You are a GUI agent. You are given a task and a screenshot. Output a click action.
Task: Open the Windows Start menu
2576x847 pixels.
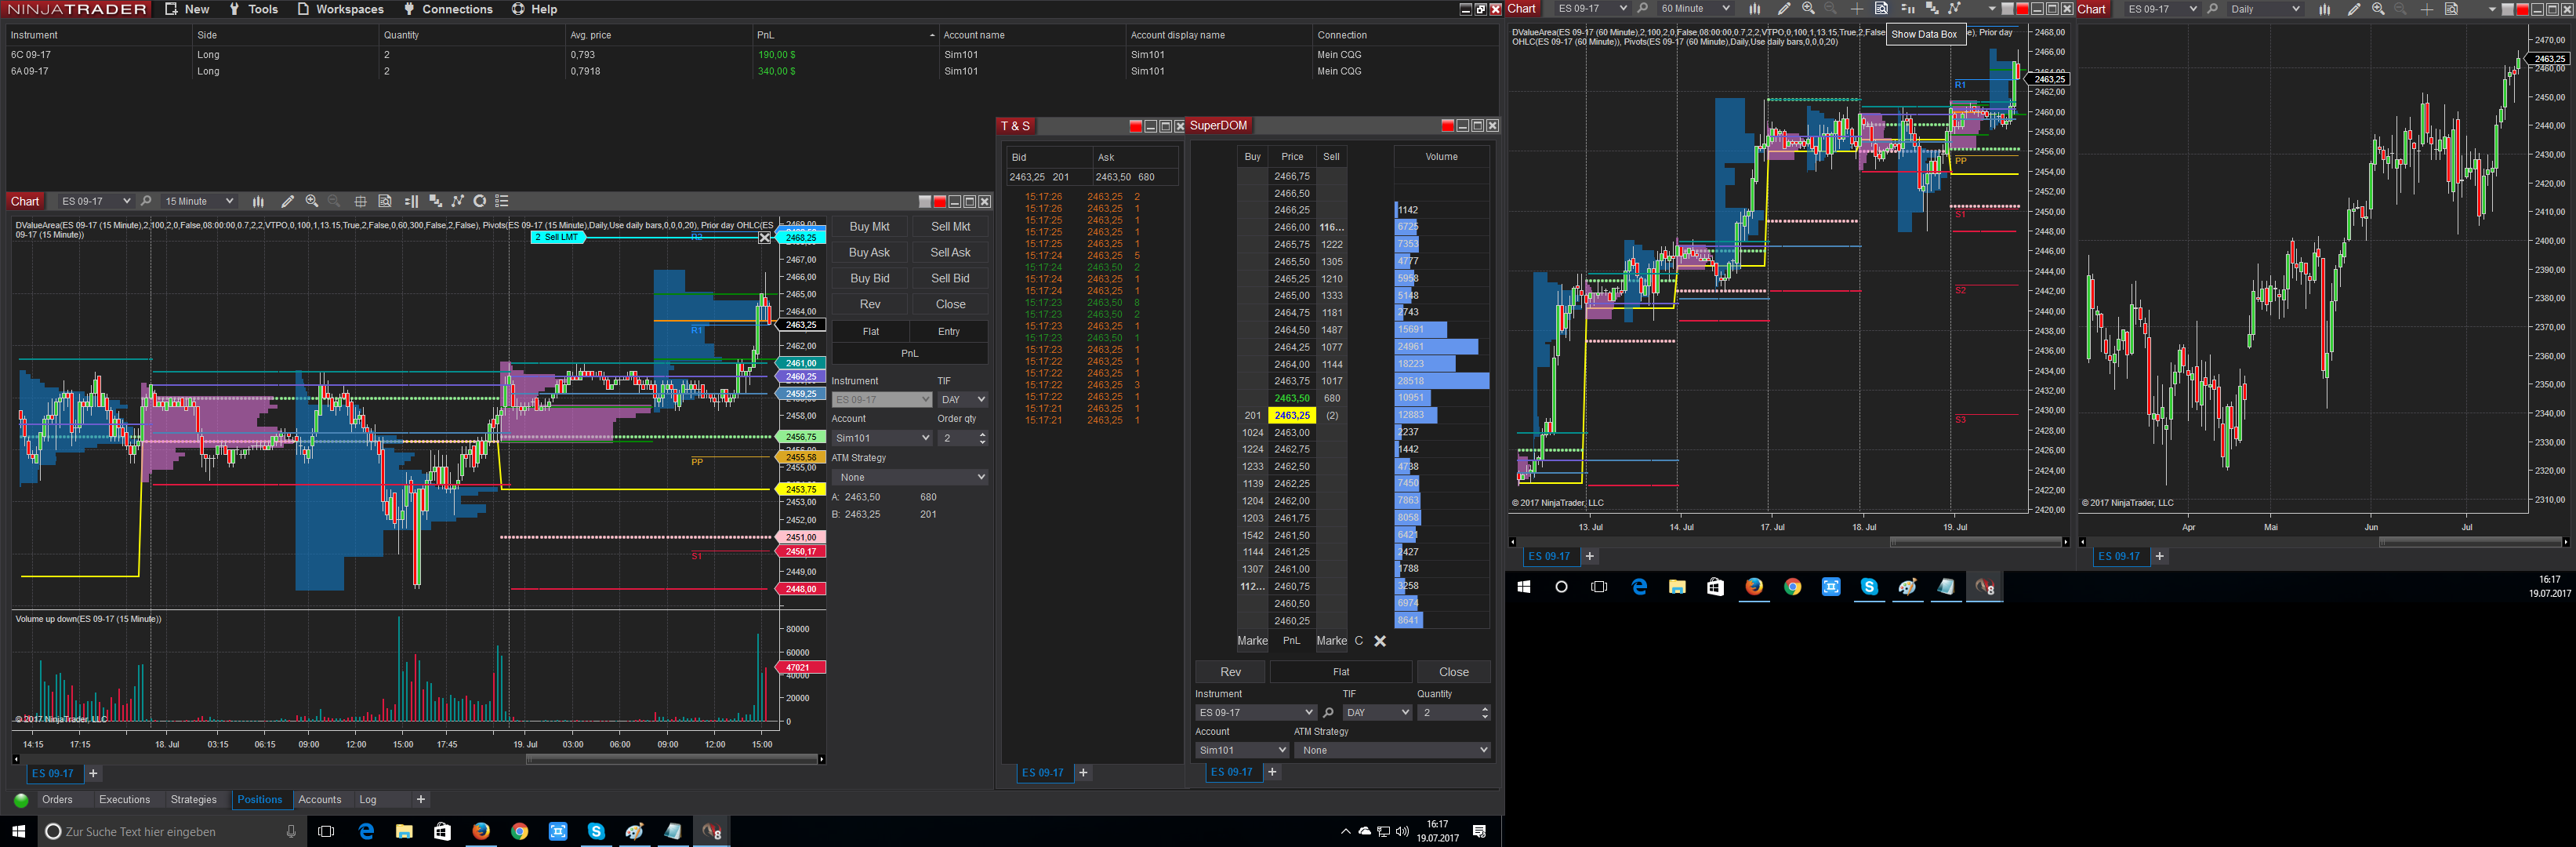tap(18, 831)
